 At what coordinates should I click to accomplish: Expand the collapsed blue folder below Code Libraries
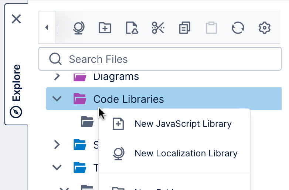coord(57,145)
